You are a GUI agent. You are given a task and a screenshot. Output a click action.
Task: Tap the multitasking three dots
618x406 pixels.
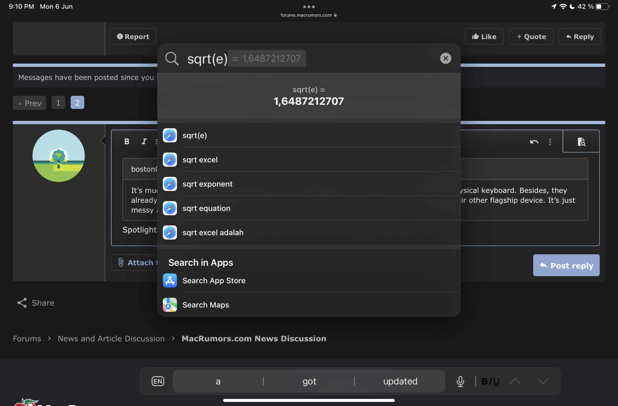[x=309, y=6]
